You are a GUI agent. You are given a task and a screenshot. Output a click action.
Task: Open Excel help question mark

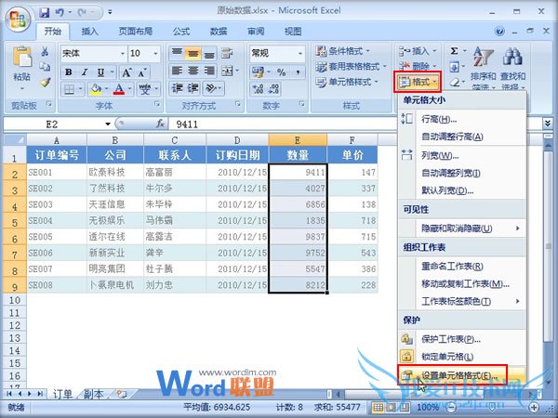tap(499, 32)
